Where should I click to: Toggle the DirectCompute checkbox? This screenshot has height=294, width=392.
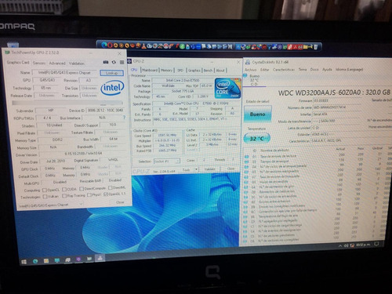tap(82, 188)
